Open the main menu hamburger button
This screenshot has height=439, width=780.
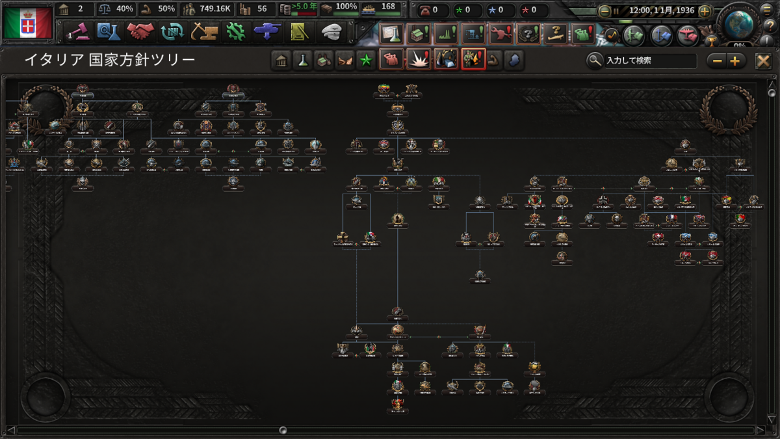(x=767, y=9)
